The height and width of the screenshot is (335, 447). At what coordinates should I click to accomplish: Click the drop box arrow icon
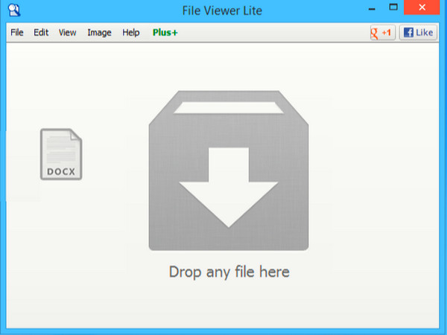point(229,170)
